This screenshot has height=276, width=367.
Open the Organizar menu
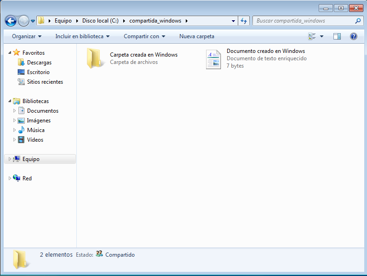(27, 36)
